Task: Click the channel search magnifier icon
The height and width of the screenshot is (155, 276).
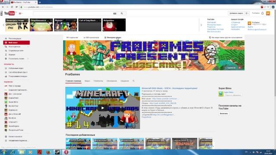Action: pyautogui.click(x=134, y=81)
